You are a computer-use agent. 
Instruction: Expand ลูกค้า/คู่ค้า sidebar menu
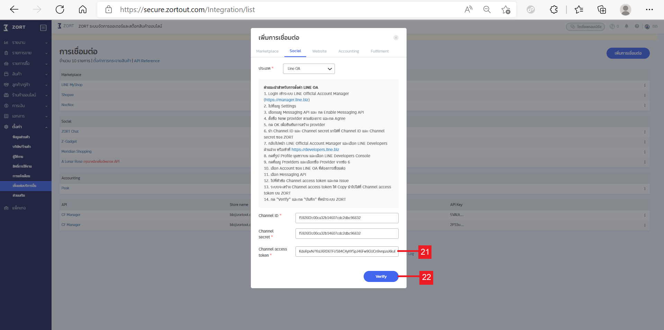(x=26, y=85)
